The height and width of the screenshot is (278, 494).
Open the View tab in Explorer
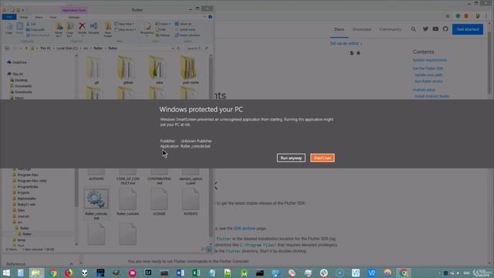(53, 17)
